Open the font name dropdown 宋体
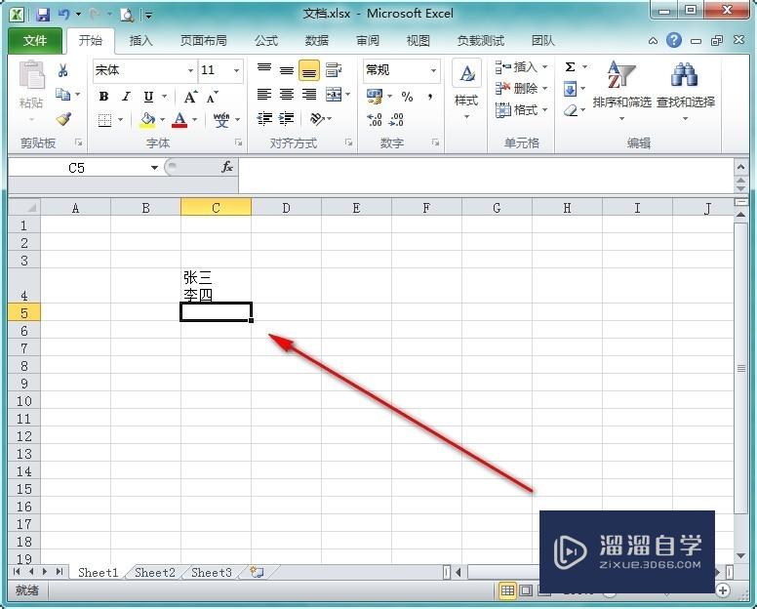The height and width of the screenshot is (609, 757). [190, 70]
